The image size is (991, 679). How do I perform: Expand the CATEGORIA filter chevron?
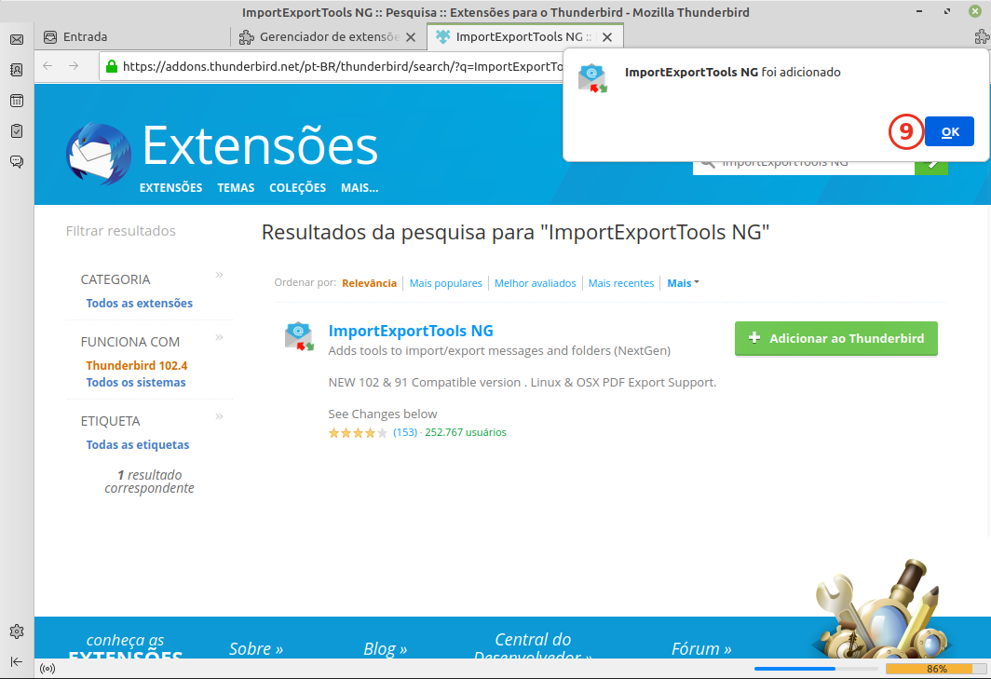point(219,275)
